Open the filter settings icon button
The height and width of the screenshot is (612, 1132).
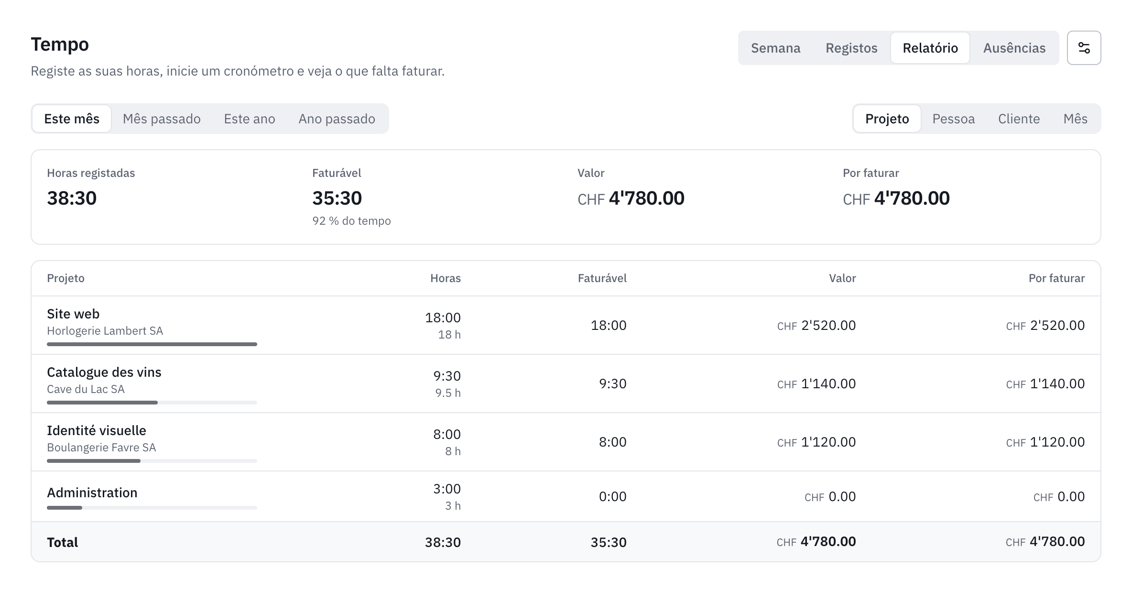(x=1084, y=48)
